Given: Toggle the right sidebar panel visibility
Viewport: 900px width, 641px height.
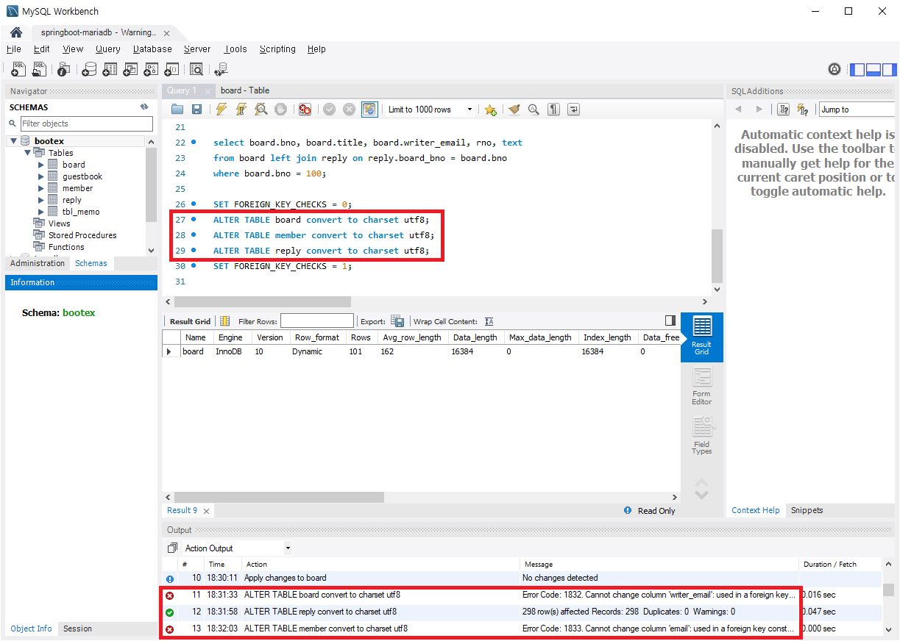Looking at the screenshot, I should tap(889, 70).
